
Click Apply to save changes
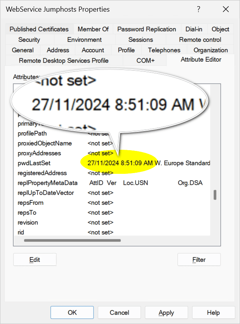(x=166, y=312)
